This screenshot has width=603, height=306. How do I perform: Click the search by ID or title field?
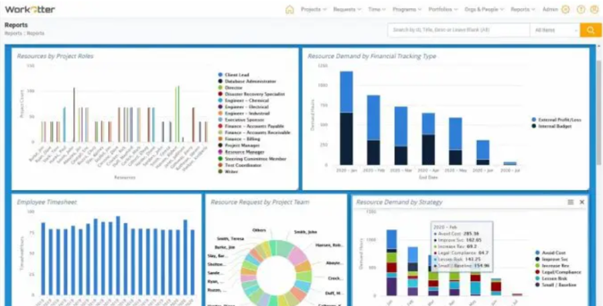pyautogui.click(x=458, y=30)
